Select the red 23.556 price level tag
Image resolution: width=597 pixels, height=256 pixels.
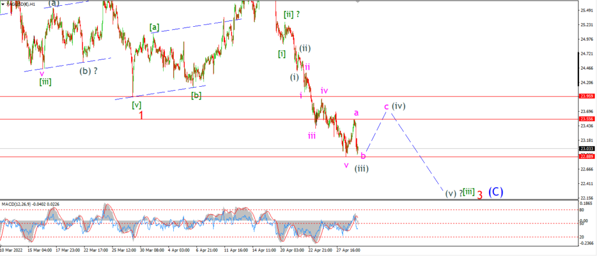point(587,119)
